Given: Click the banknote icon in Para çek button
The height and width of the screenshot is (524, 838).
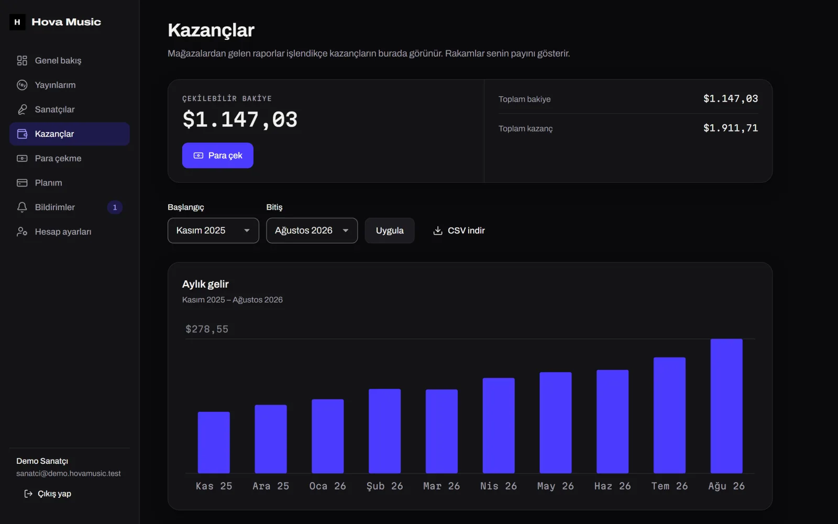Looking at the screenshot, I should (199, 156).
